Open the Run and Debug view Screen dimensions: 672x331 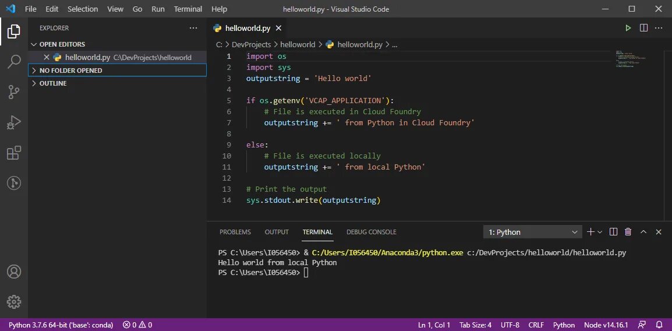(14, 122)
